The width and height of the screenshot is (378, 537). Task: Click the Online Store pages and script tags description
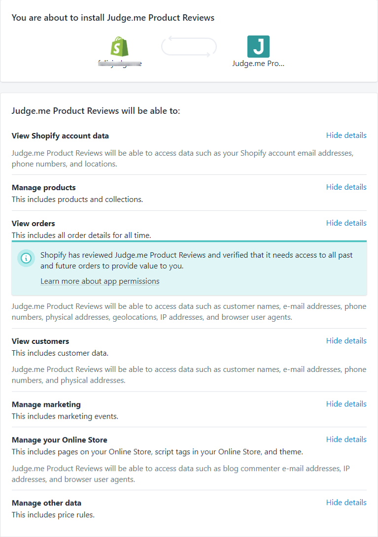coord(157,452)
